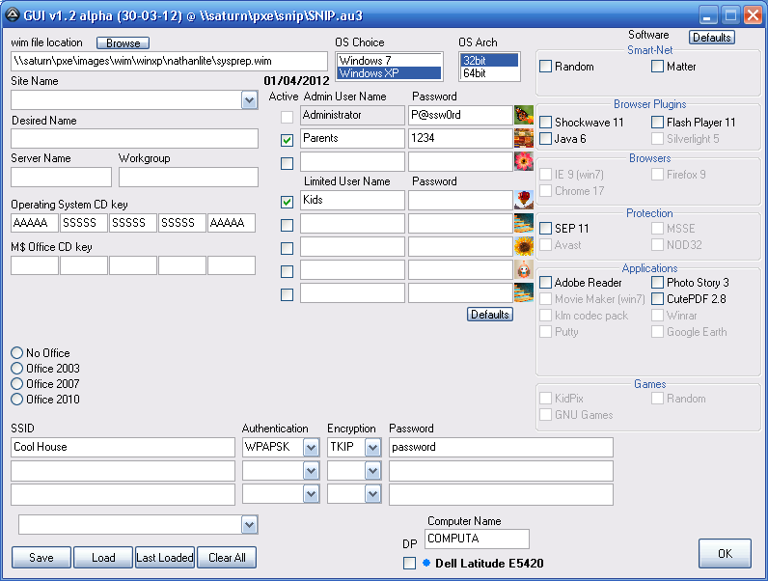Image resolution: width=768 pixels, height=581 pixels.
Task: Click the Workgroup input field
Action: (x=188, y=177)
